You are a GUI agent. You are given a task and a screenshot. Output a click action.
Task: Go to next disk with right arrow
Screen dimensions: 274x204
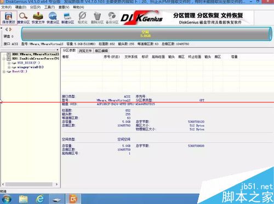coord(10,30)
